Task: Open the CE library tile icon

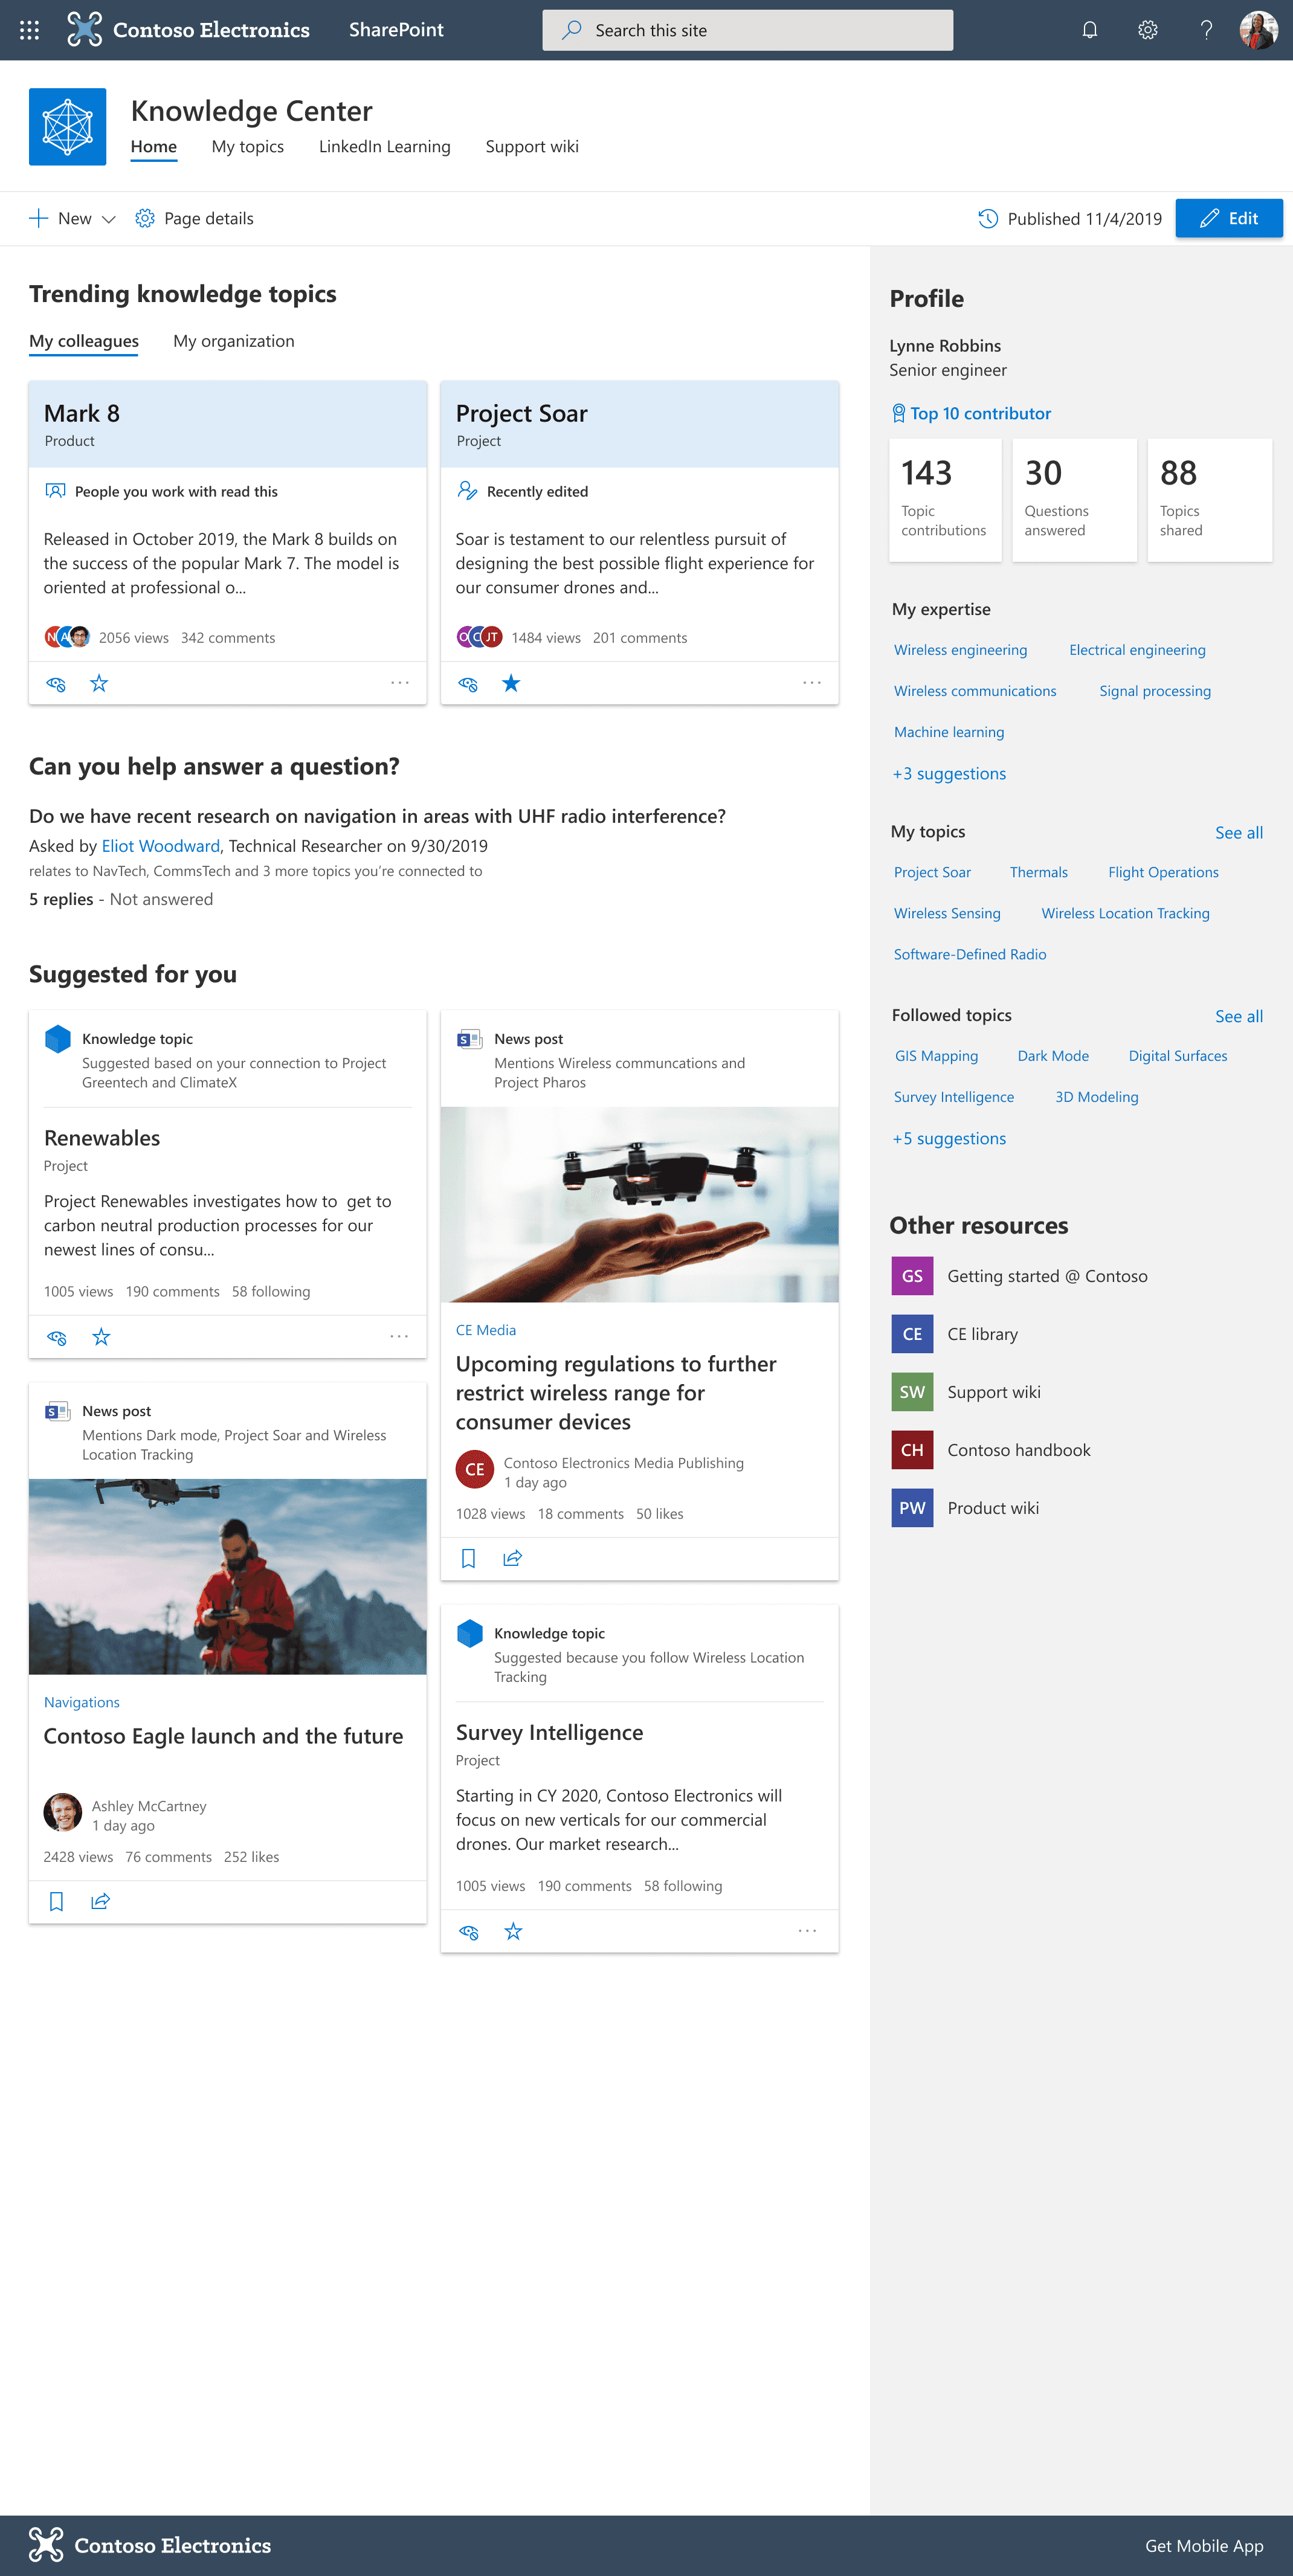Action: coord(912,1334)
